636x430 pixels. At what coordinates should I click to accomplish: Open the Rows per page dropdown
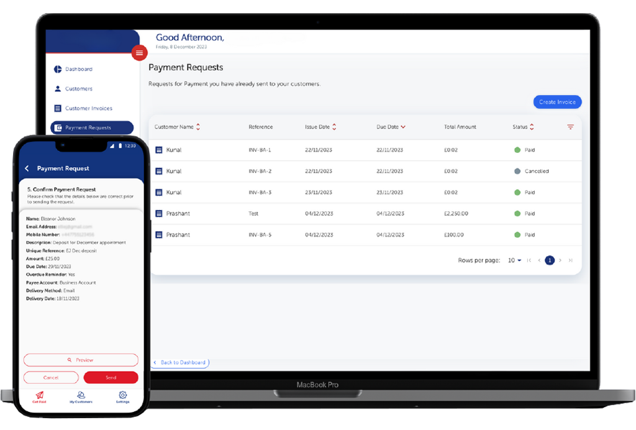(x=514, y=261)
